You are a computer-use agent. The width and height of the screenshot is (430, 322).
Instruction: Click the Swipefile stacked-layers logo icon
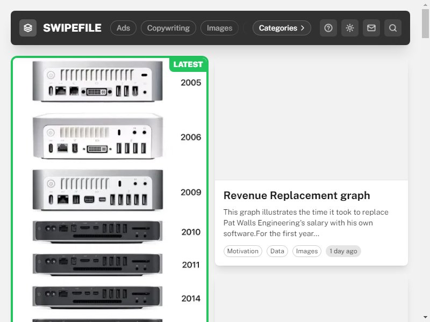28,28
